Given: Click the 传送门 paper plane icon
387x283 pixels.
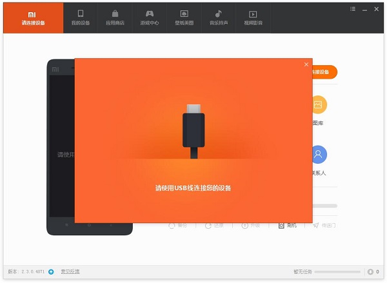Looking at the screenshot, I should (x=317, y=226).
